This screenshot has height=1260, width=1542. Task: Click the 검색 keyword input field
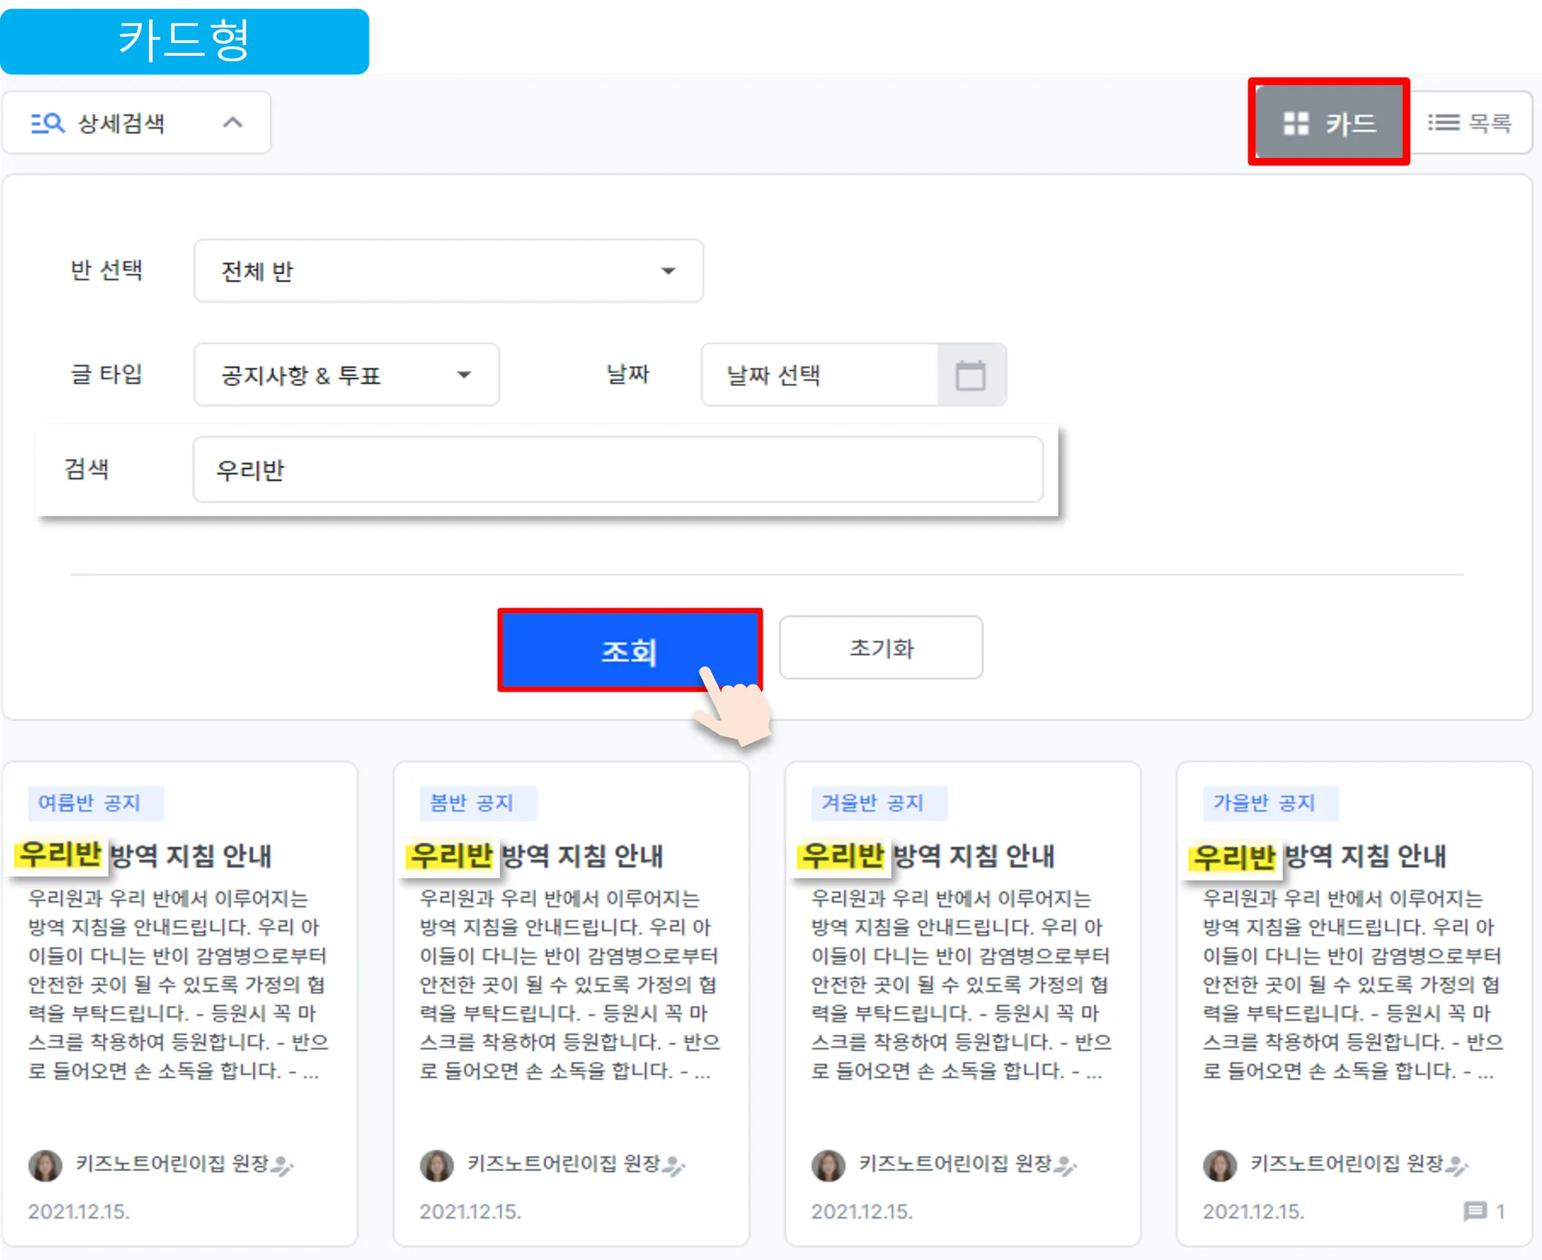coord(617,470)
